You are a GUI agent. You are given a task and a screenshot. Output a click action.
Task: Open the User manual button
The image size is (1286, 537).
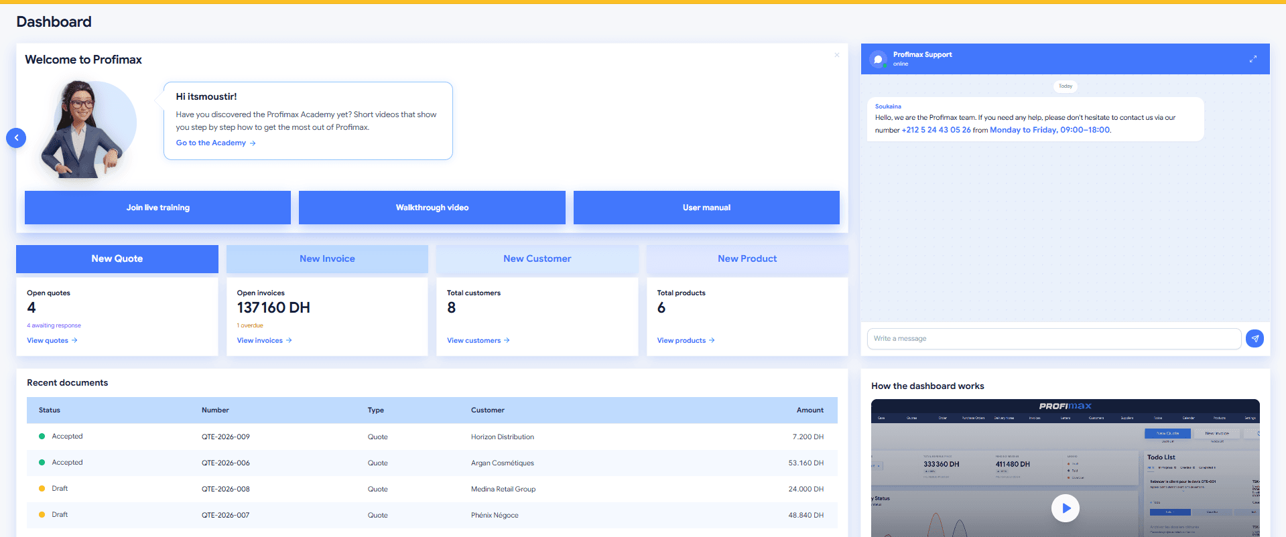tap(706, 208)
